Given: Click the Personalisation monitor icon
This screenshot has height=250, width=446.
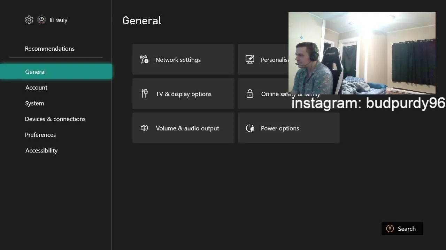Looking at the screenshot, I should (250, 59).
